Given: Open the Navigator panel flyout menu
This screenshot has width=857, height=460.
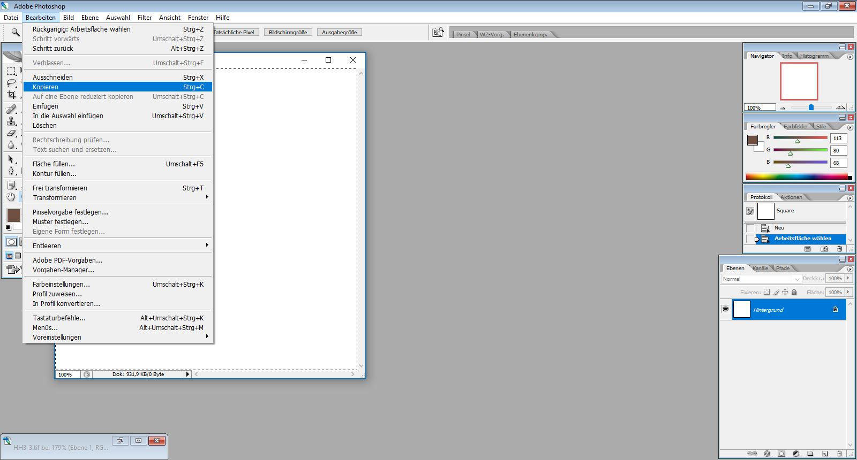Looking at the screenshot, I should (850, 57).
